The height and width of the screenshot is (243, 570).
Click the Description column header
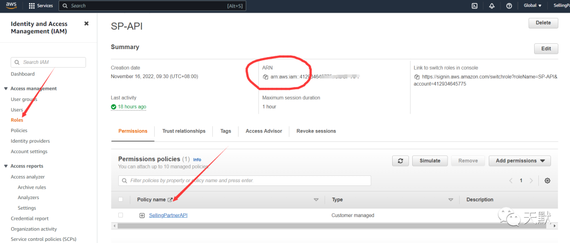(480, 200)
